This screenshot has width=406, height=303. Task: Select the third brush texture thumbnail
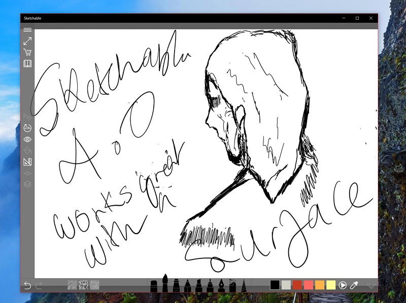pos(94,285)
